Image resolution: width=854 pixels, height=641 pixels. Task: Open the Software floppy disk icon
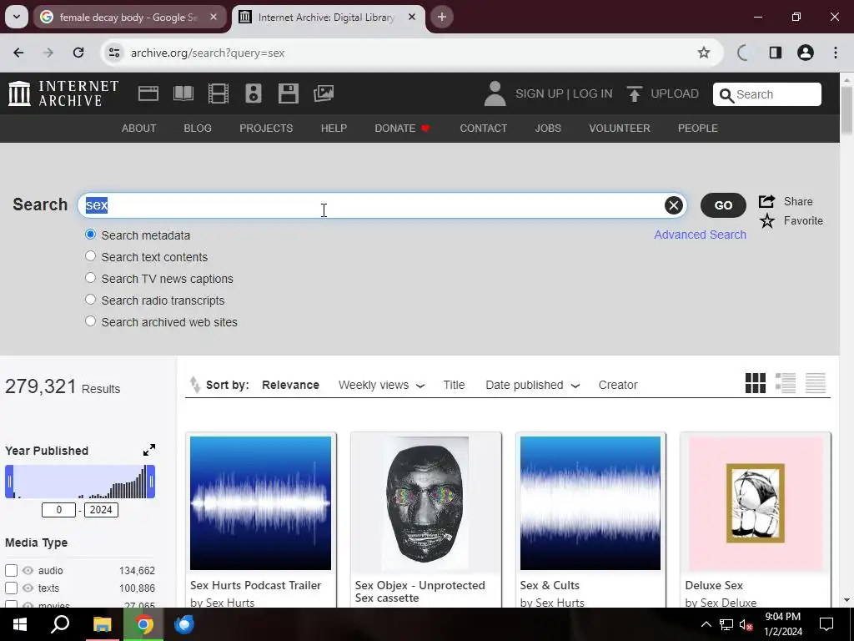click(288, 93)
